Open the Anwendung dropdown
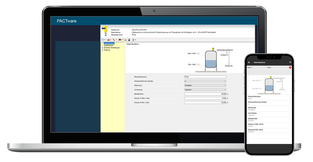313x162 pixels. tap(205, 90)
